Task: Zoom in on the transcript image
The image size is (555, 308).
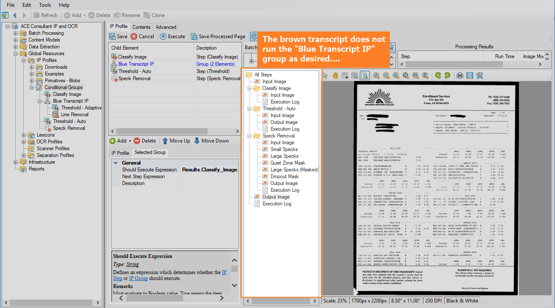Action: tap(376, 76)
